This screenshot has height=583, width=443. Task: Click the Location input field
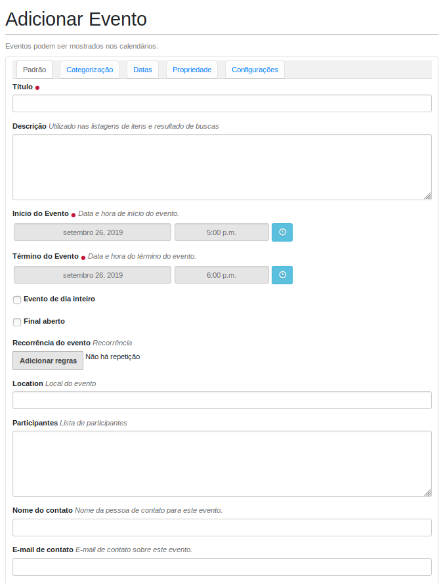pyautogui.click(x=222, y=400)
